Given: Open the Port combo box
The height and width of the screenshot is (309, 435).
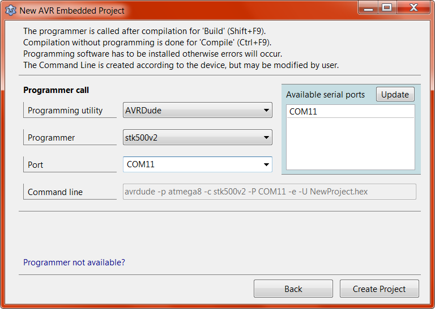Looking at the screenshot, I should (x=197, y=164).
